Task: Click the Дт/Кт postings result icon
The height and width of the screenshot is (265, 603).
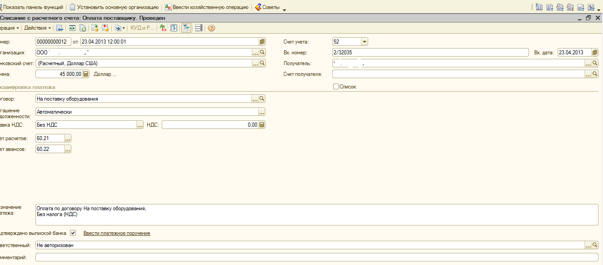Action: 163,28
